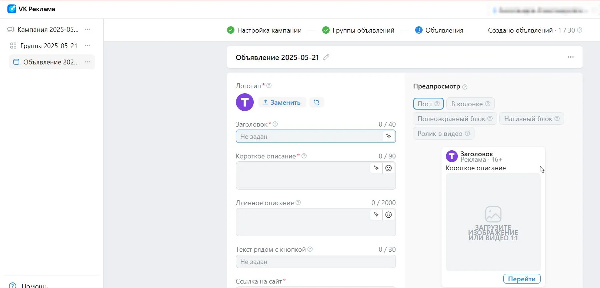Click the pencil icon to rename the ad
Image resolution: width=600 pixels, height=288 pixels.
(326, 57)
